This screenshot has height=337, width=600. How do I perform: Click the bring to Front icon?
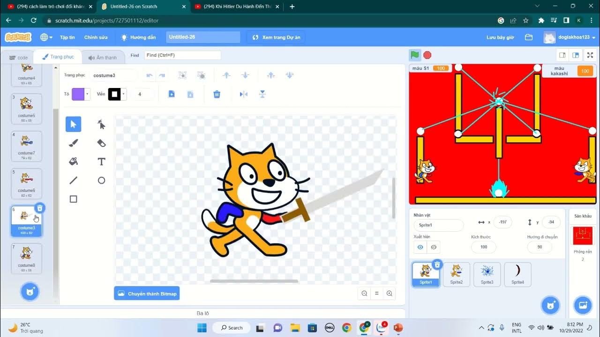270,75
